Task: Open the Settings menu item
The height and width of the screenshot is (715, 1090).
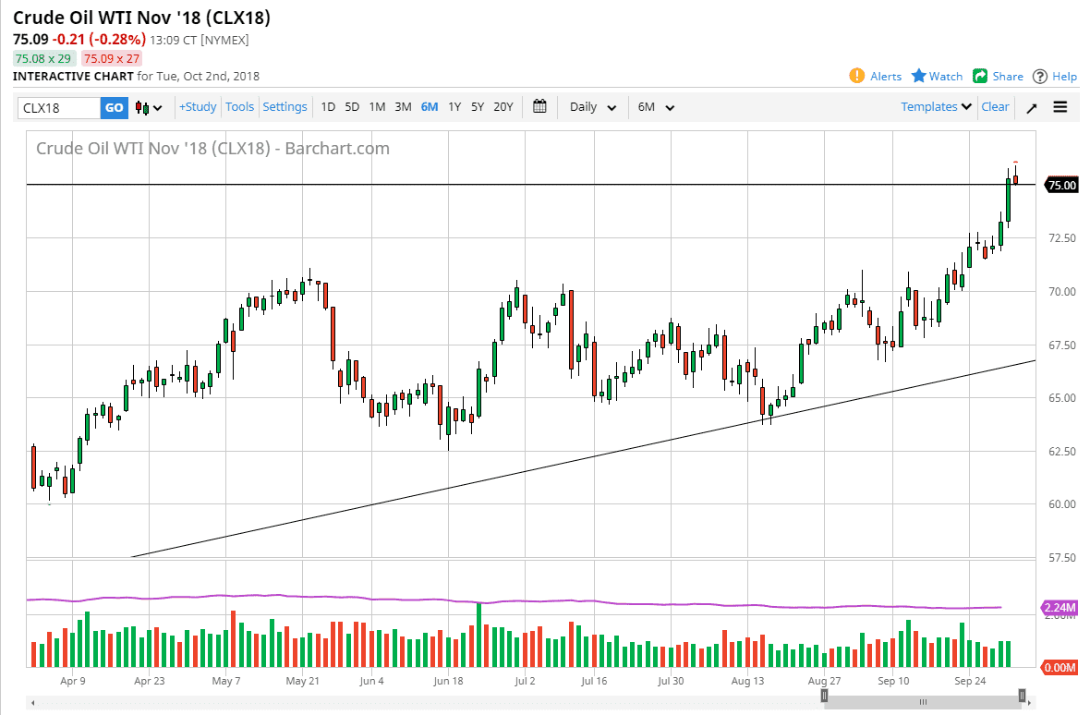Action: pos(285,106)
